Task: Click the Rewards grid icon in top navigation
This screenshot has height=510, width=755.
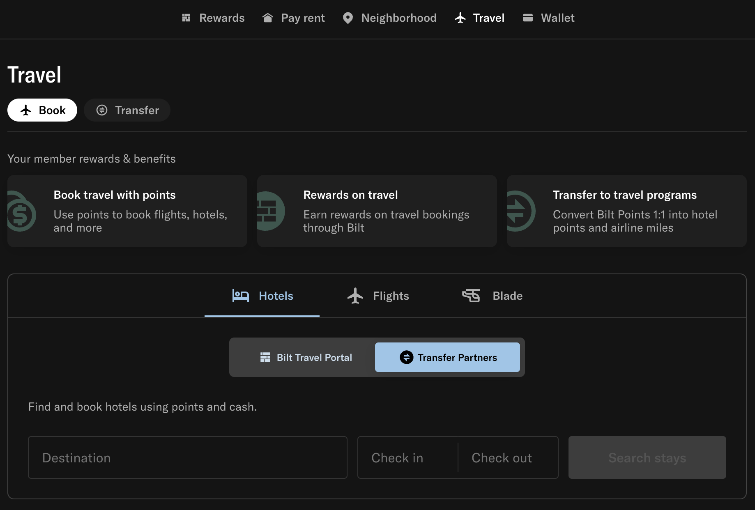Action: point(186,18)
